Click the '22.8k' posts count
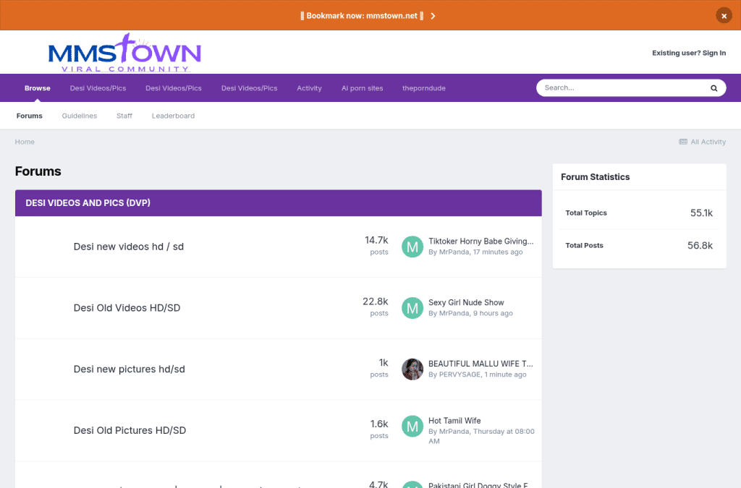741x488 pixels. (376, 301)
